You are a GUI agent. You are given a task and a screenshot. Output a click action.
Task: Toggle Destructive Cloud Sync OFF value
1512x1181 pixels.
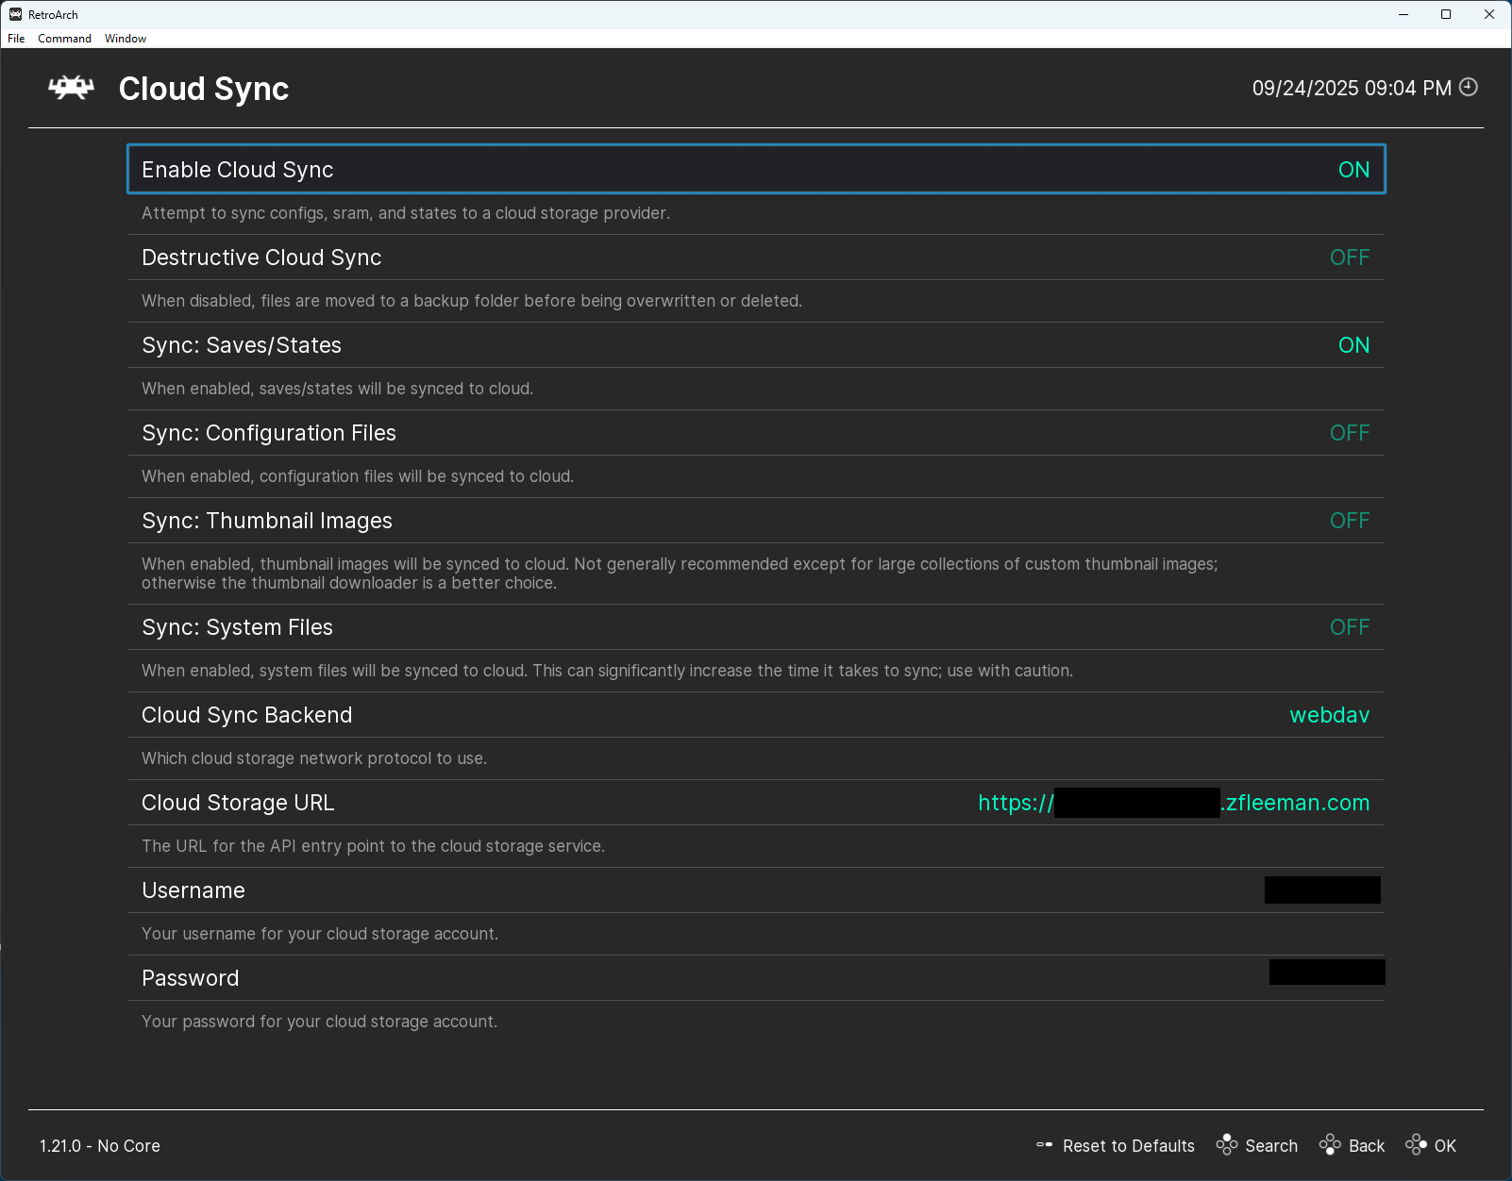click(1350, 258)
